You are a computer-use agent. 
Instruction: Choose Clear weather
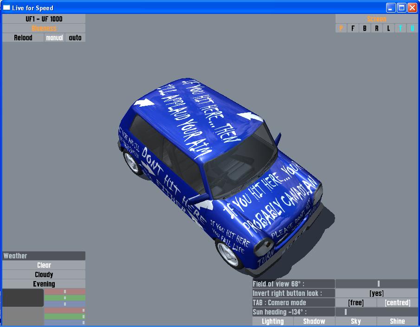[44, 265]
